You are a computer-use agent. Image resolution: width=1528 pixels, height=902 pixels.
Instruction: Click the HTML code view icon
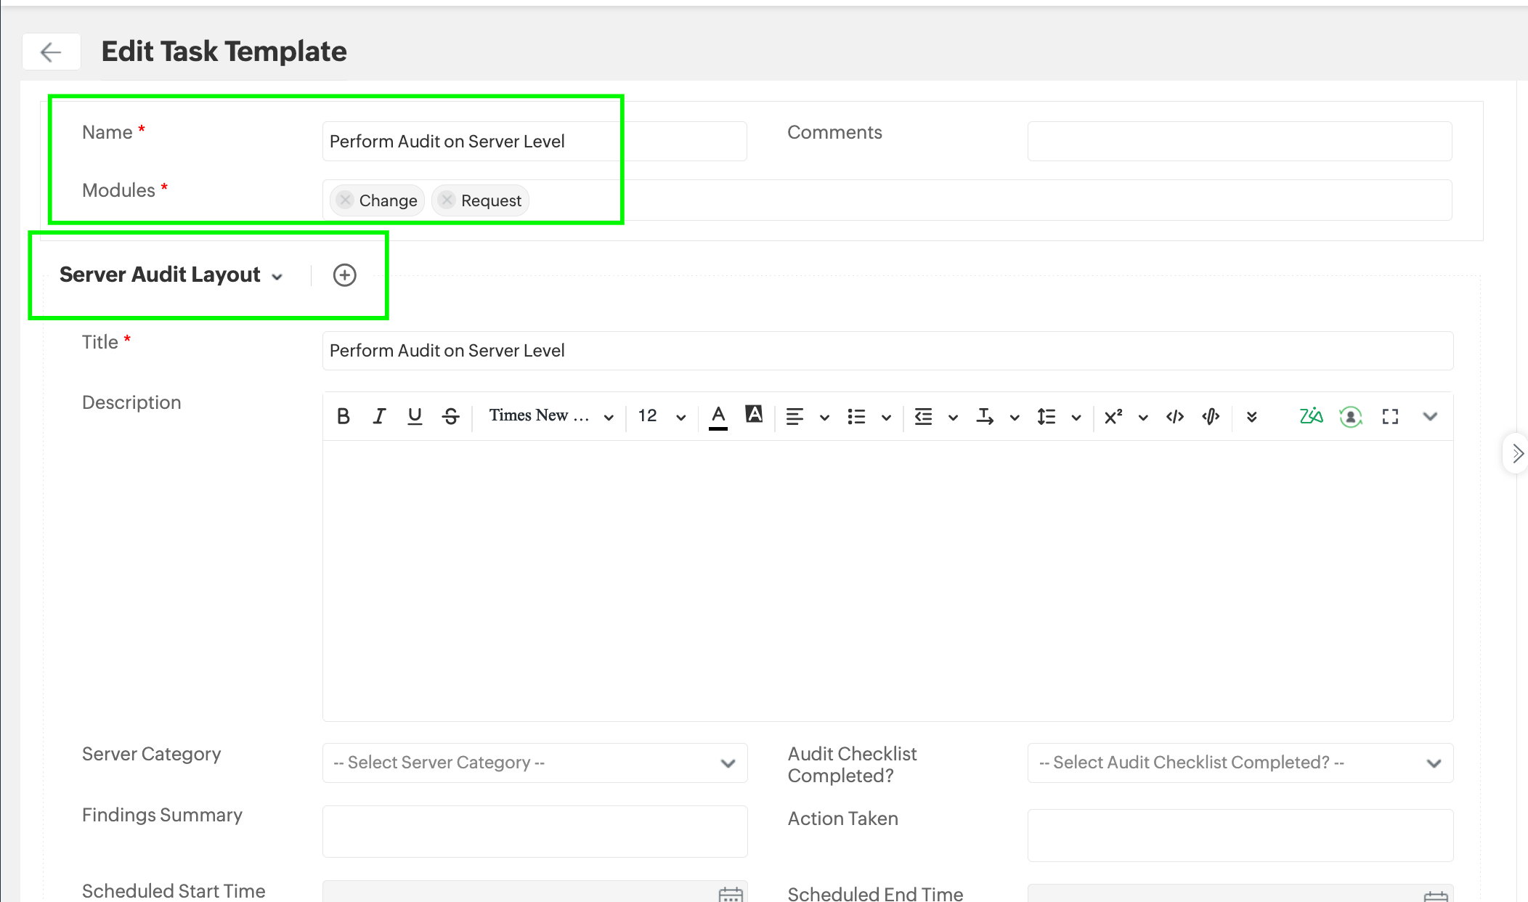tap(1175, 416)
